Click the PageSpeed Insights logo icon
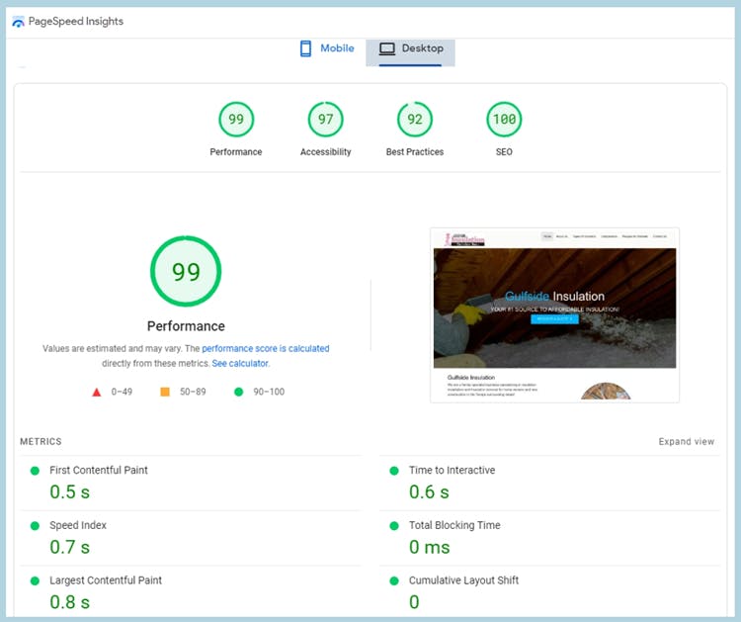Viewport: 741px width, 622px height. point(18,22)
